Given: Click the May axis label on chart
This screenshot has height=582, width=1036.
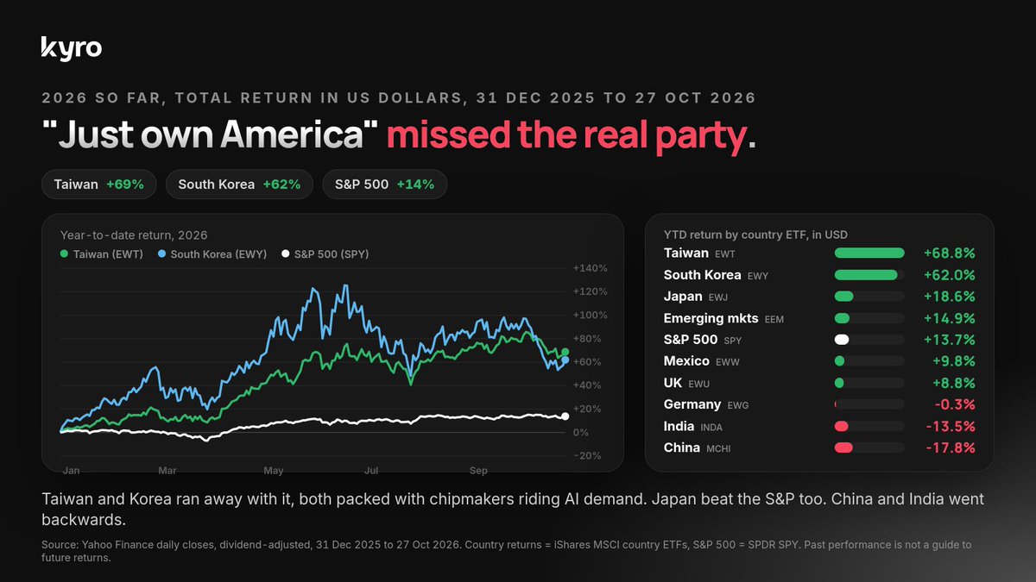Looking at the screenshot, I should pos(274,471).
